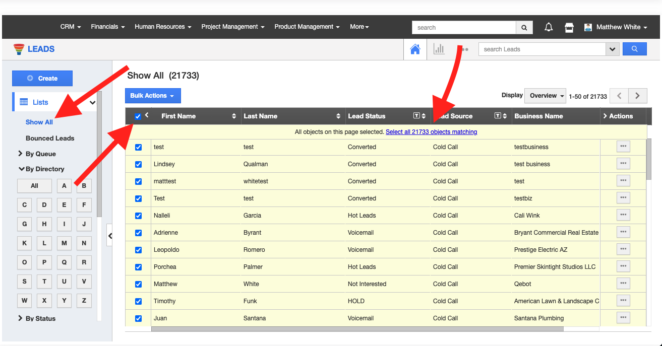
Task: Open the Project Management menu
Action: pyautogui.click(x=232, y=27)
